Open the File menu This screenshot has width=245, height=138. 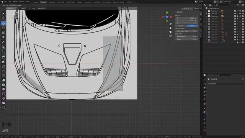click(x=6, y=2)
